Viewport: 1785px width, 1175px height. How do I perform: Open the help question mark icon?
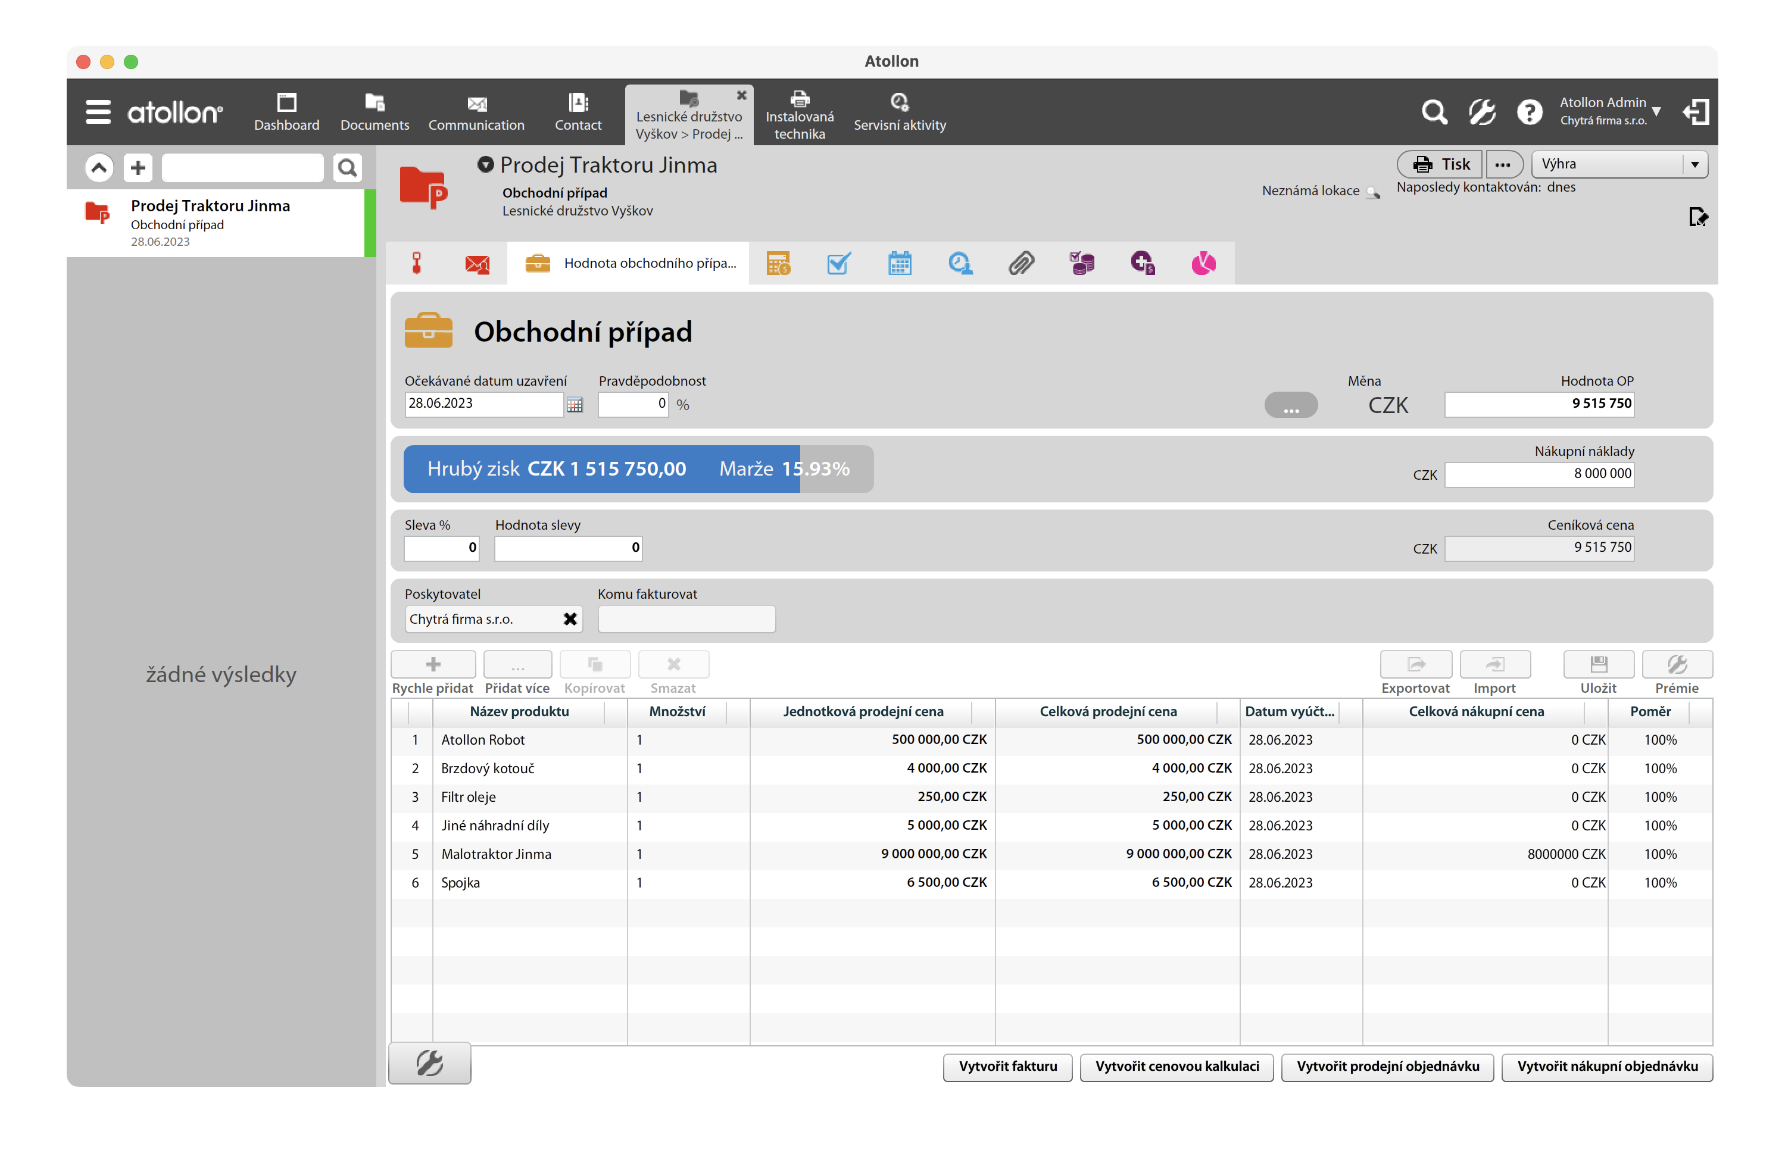pyautogui.click(x=1529, y=112)
